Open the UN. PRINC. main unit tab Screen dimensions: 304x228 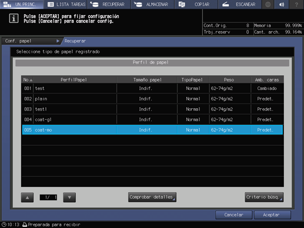pos(22,4)
